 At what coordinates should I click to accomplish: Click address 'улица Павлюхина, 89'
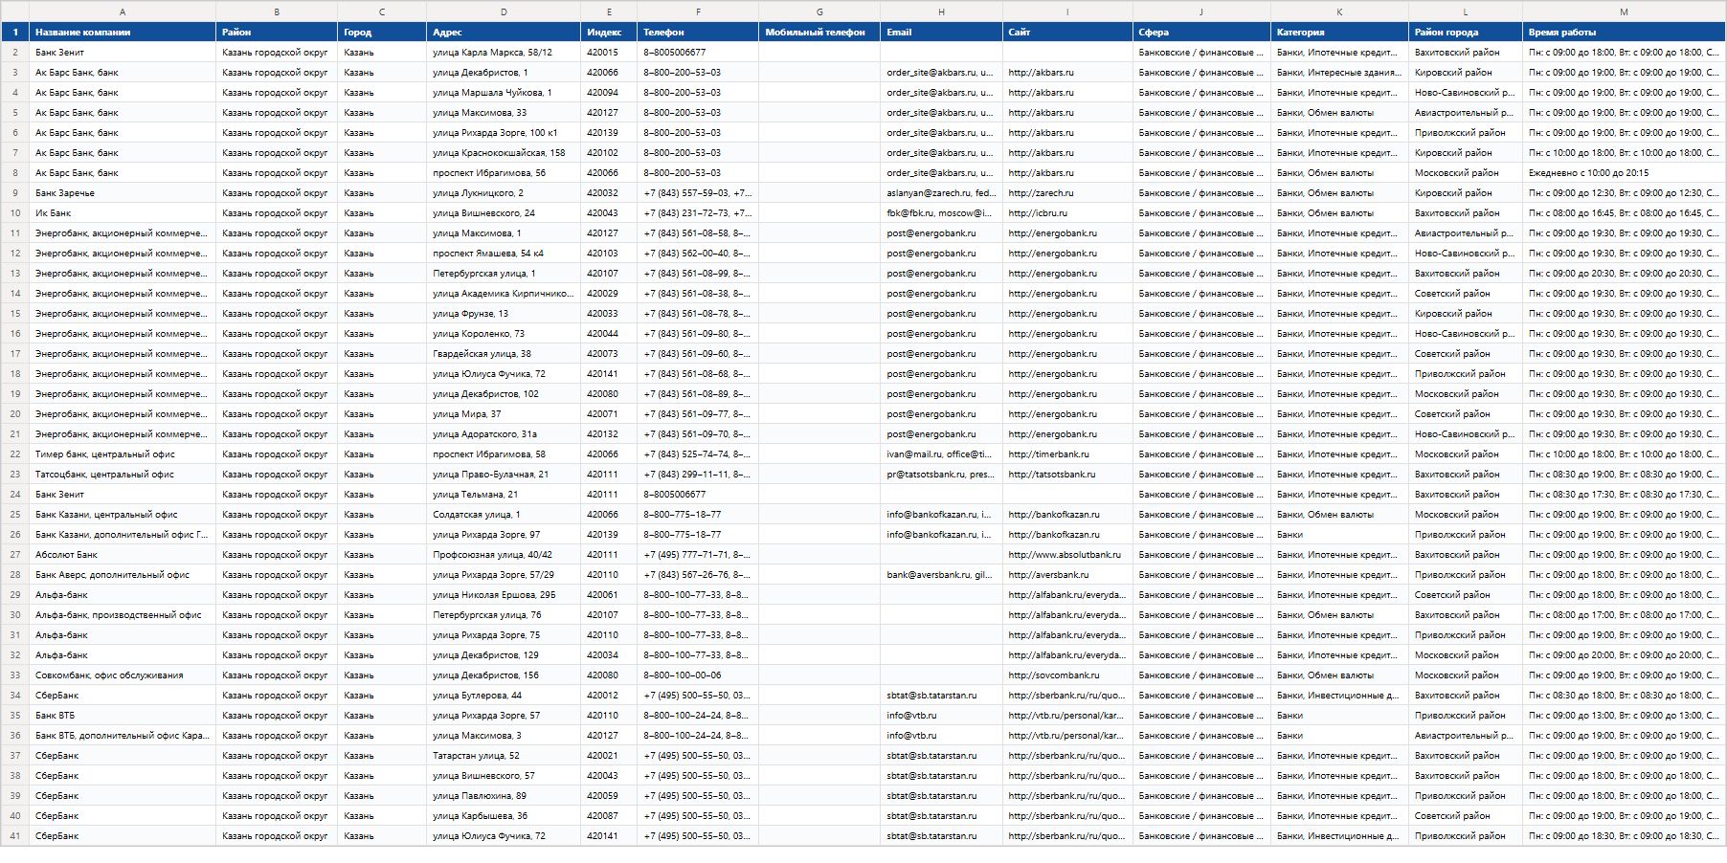pos(504,796)
